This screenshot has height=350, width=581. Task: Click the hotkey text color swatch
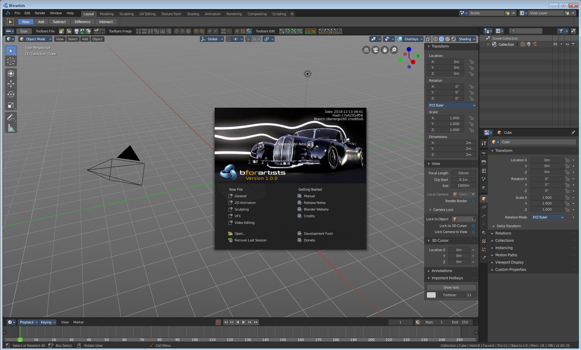click(431, 295)
